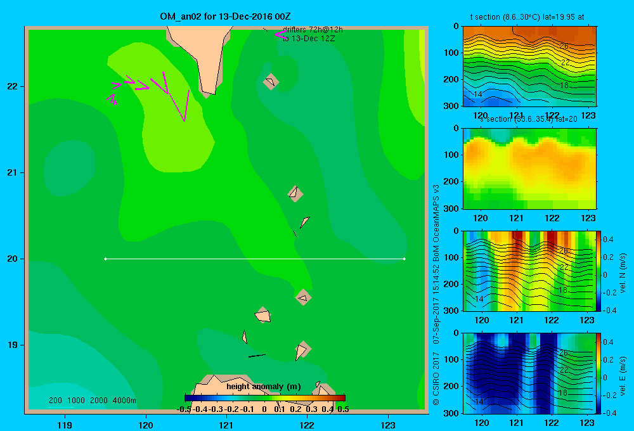Click the "drifters 72h@12h" legend text

313,30
